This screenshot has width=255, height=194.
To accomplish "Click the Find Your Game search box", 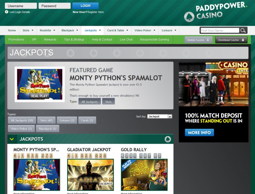I will [220, 30].
